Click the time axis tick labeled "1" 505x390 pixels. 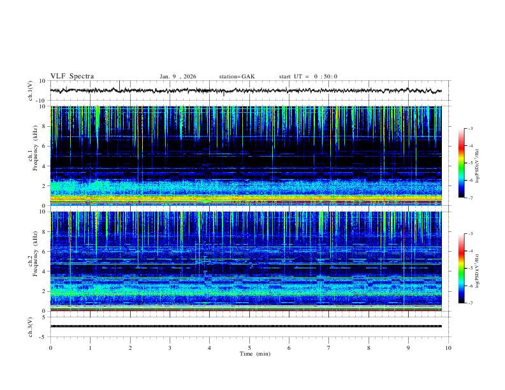(90, 348)
